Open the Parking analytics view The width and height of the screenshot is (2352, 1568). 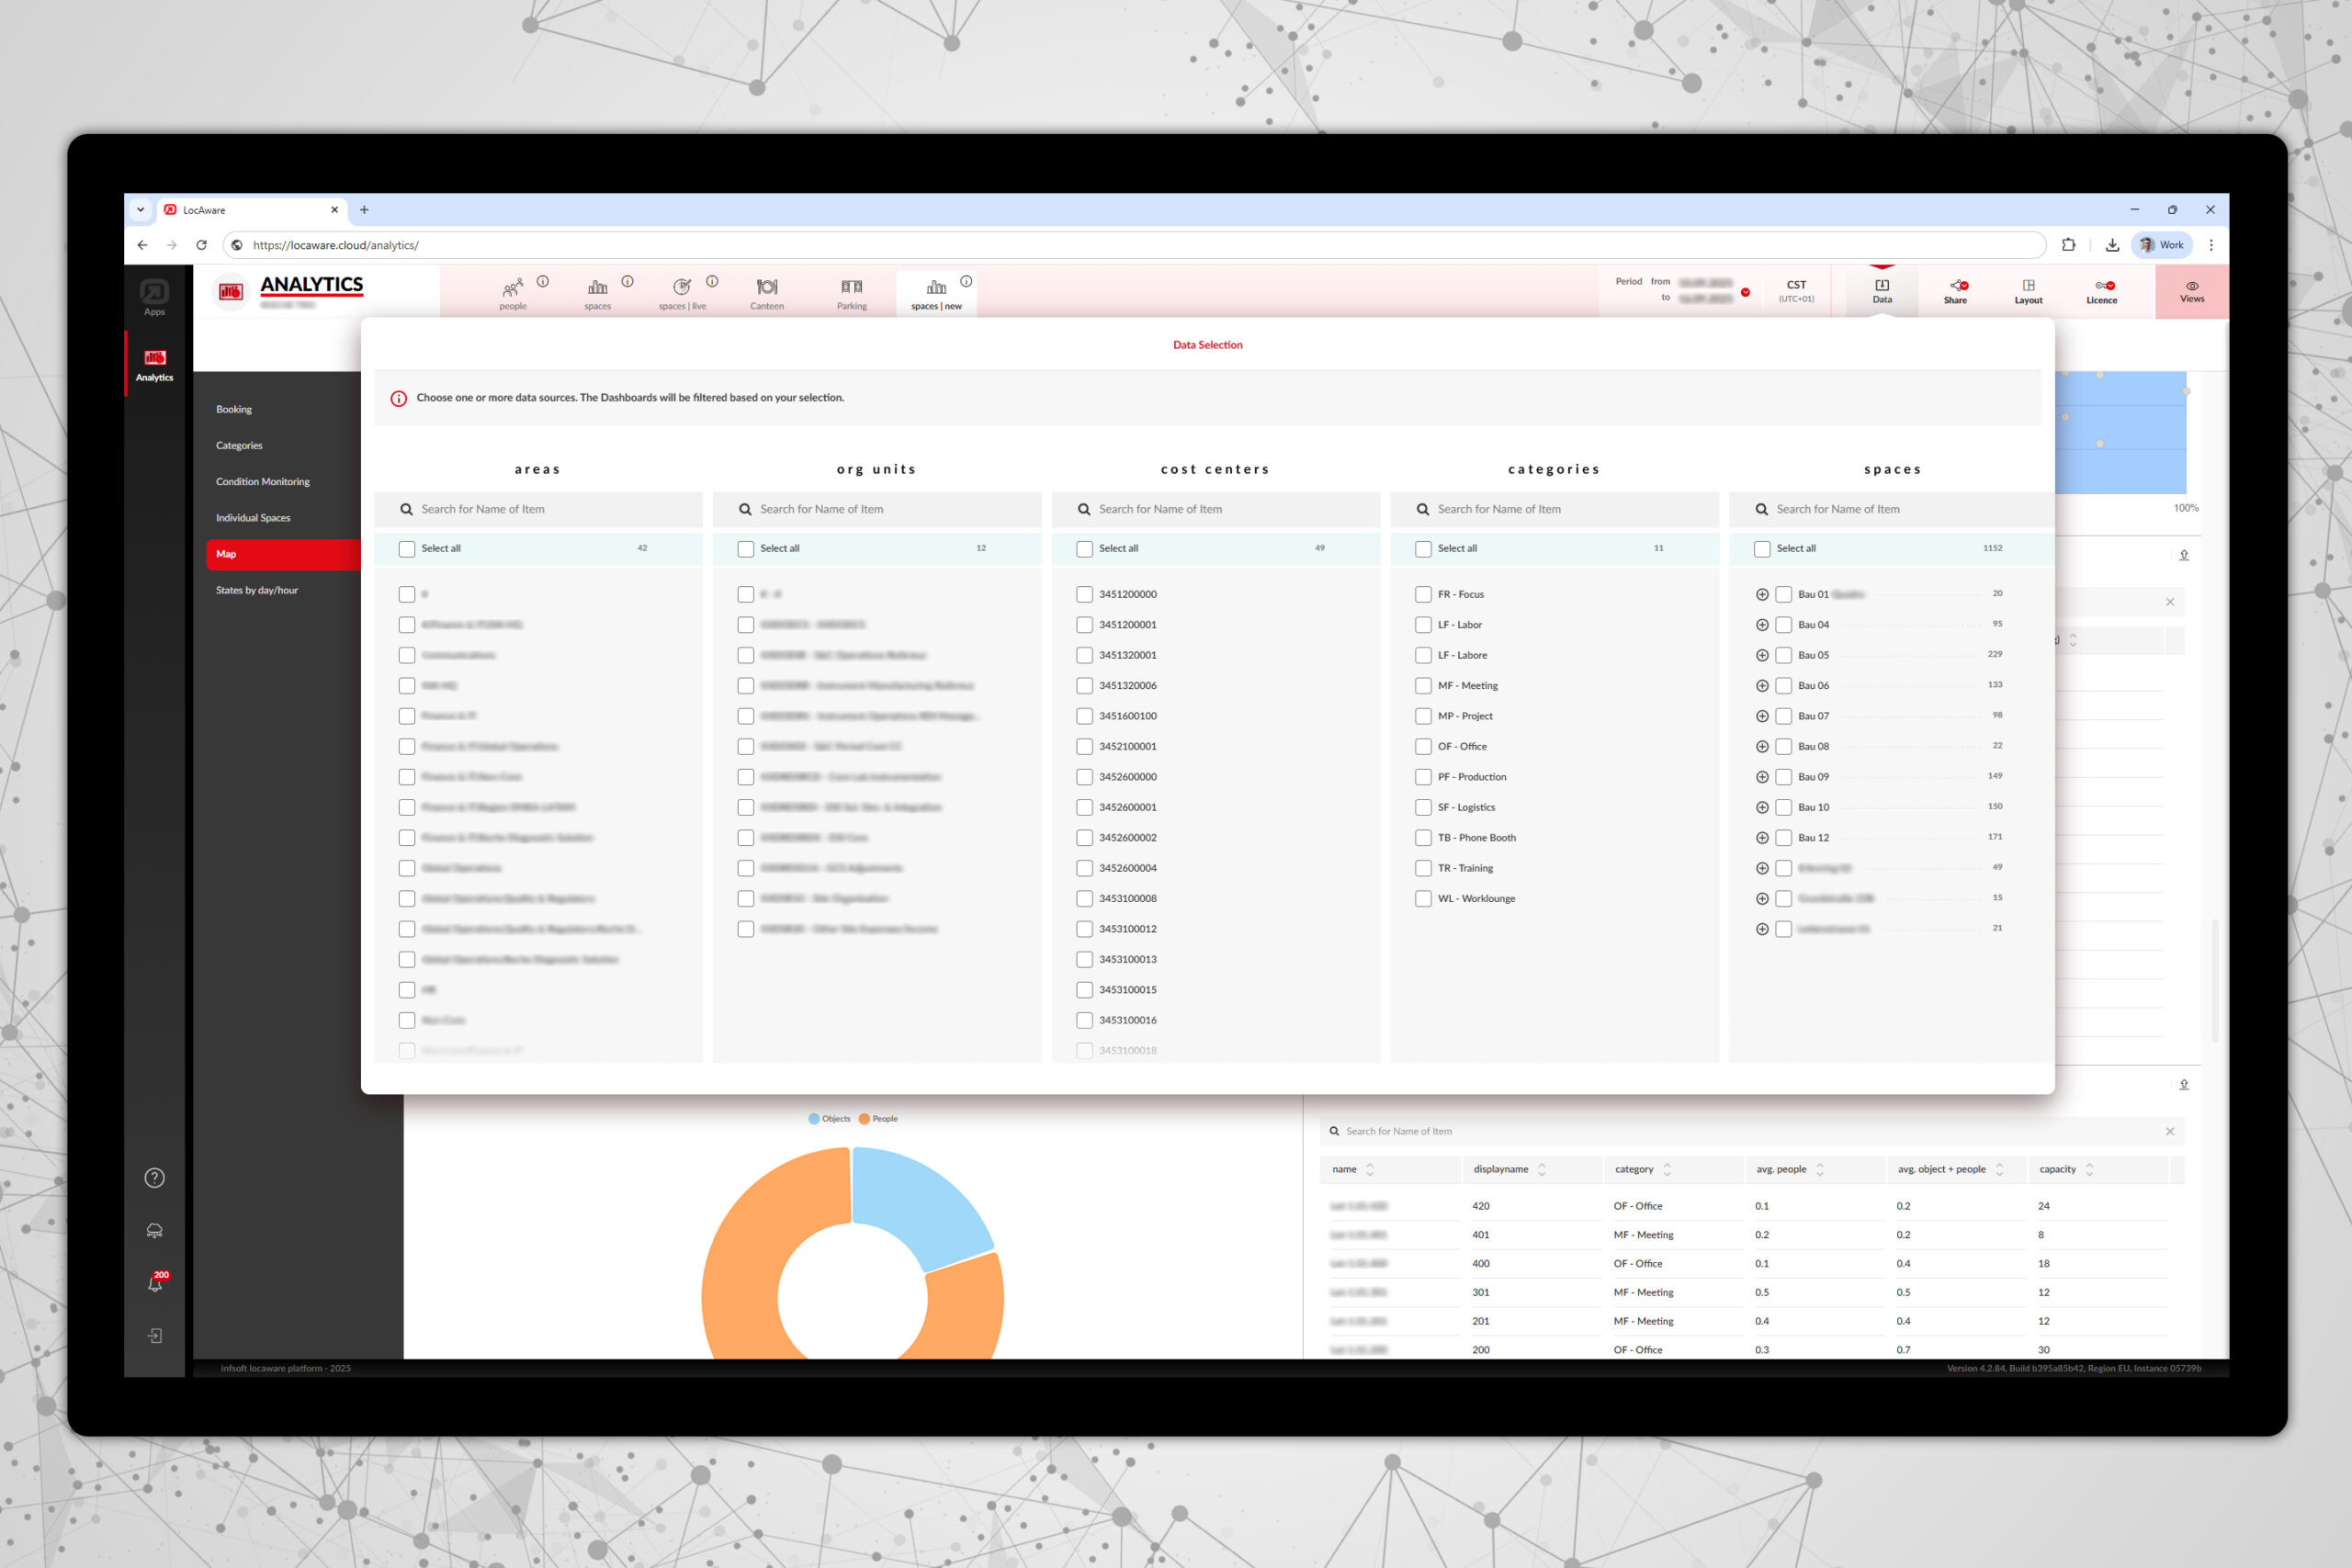(x=851, y=291)
